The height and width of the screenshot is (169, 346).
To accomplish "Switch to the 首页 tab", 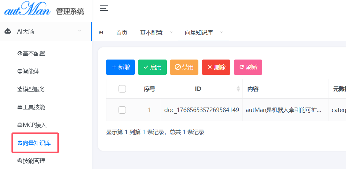I will pyautogui.click(x=122, y=33).
